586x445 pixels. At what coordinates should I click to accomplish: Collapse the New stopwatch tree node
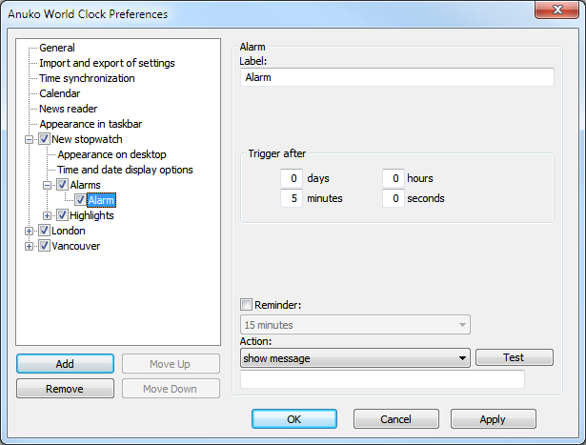point(30,139)
